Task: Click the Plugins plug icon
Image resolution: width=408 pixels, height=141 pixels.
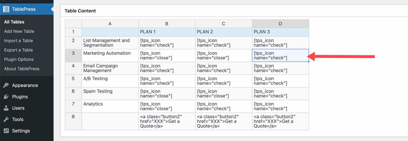Action: pos(6,97)
